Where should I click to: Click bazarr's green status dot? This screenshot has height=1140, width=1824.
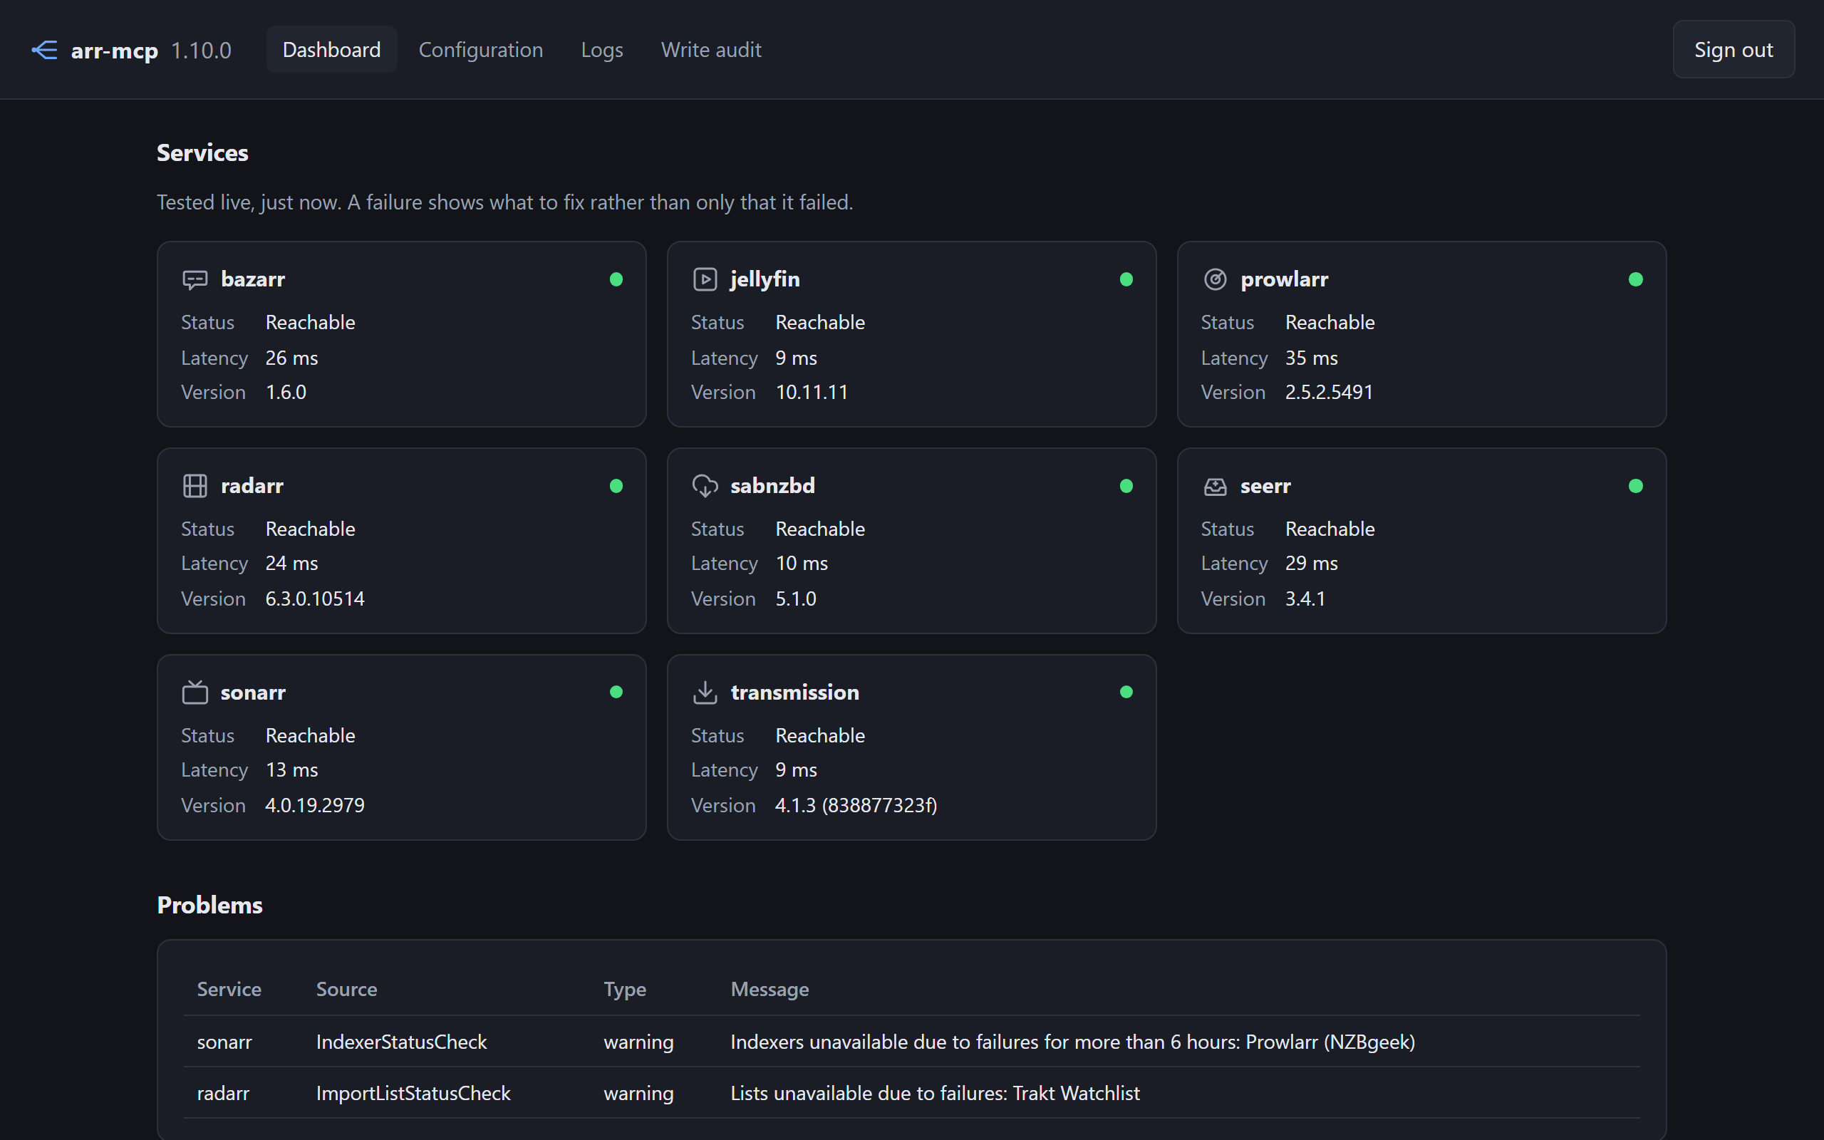616,280
